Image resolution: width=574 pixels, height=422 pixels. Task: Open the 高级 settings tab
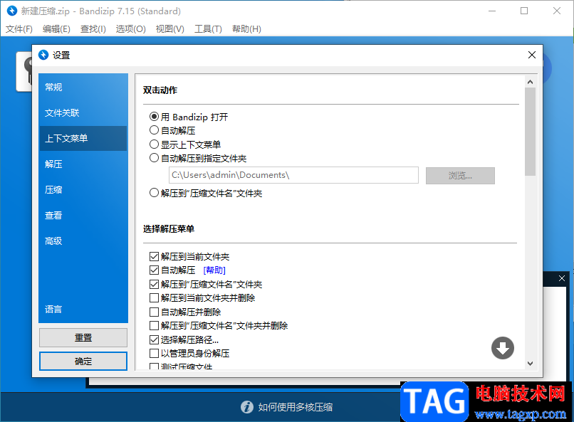click(x=83, y=241)
